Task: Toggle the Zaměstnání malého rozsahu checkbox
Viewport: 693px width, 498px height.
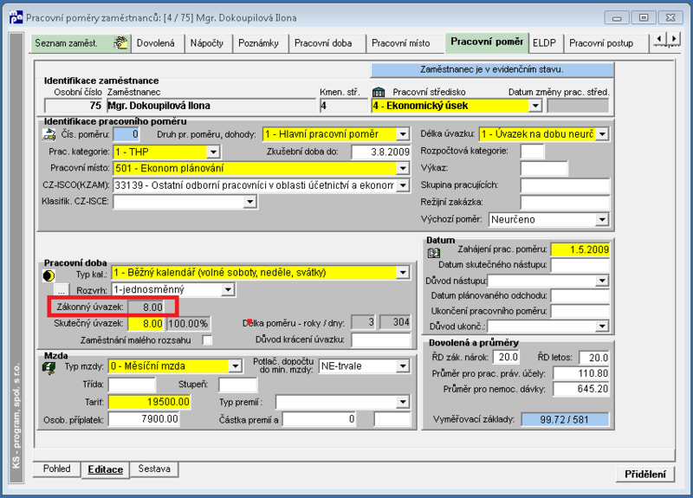Action: click(207, 340)
